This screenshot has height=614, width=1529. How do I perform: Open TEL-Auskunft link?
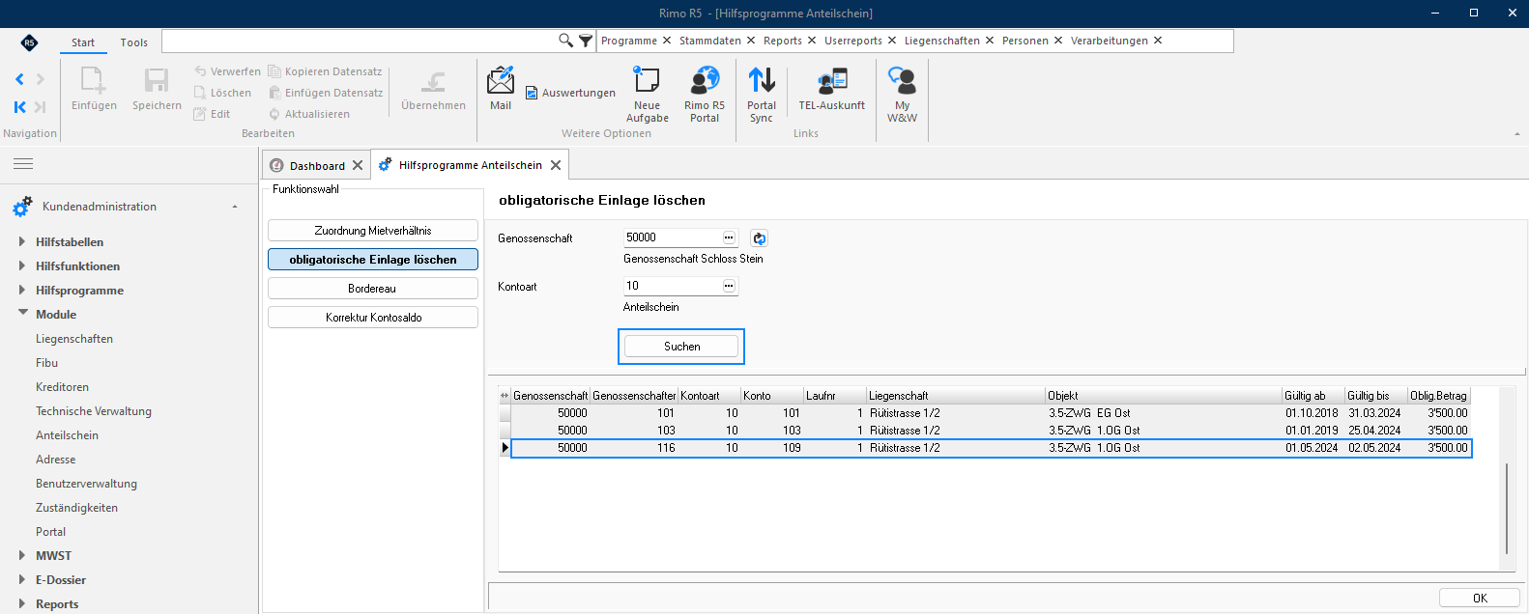click(831, 89)
